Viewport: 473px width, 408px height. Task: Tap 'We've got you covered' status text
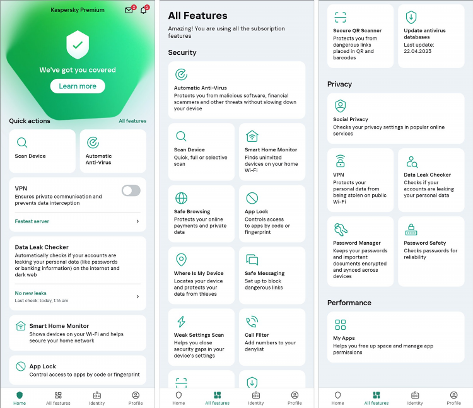click(x=78, y=70)
